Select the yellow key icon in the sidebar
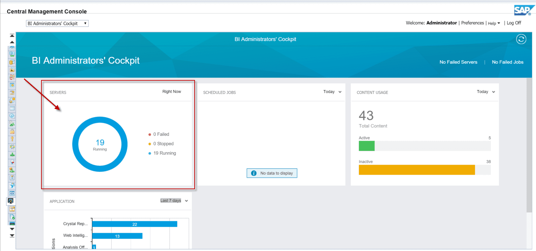Image resolution: width=536 pixels, height=251 pixels. coord(12,139)
